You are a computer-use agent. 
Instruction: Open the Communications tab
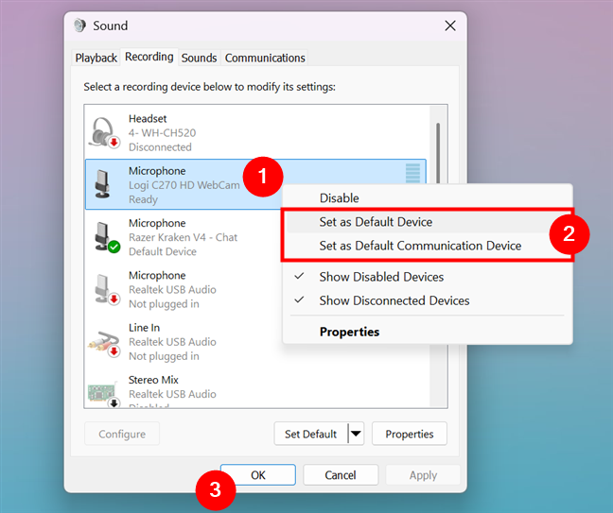tap(265, 58)
